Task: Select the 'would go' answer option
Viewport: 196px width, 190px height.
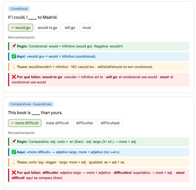Action: pos(21,28)
